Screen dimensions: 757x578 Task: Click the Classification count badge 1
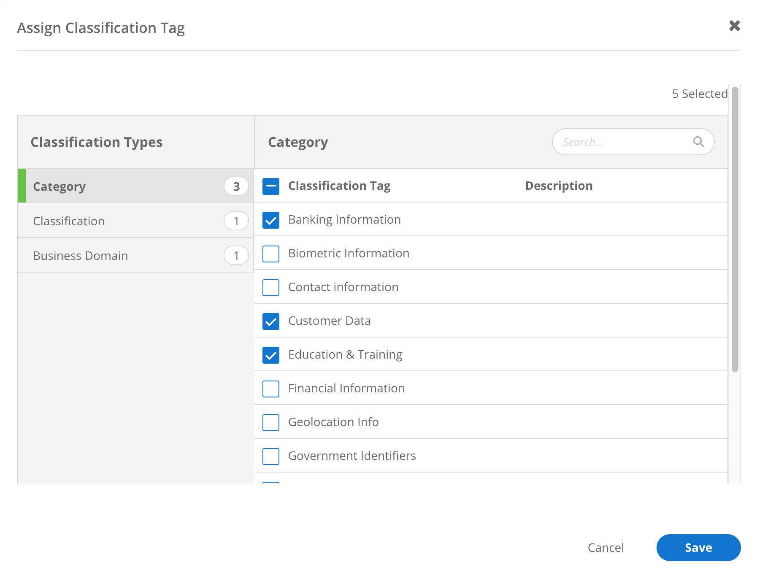click(236, 221)
